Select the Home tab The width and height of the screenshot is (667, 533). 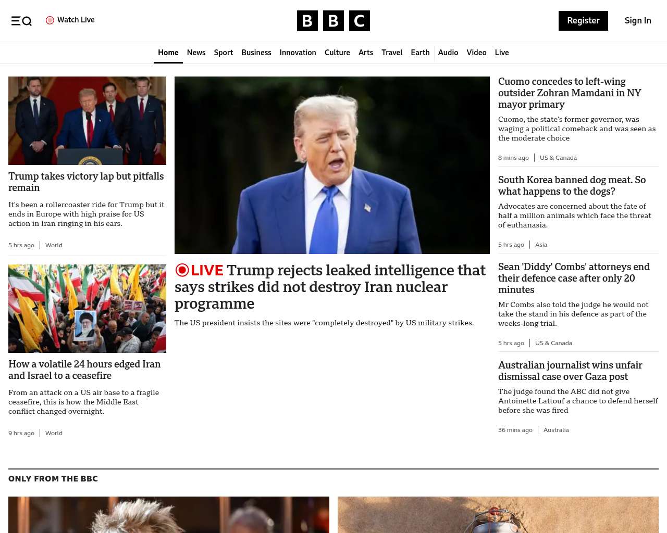tap(168, 53)
